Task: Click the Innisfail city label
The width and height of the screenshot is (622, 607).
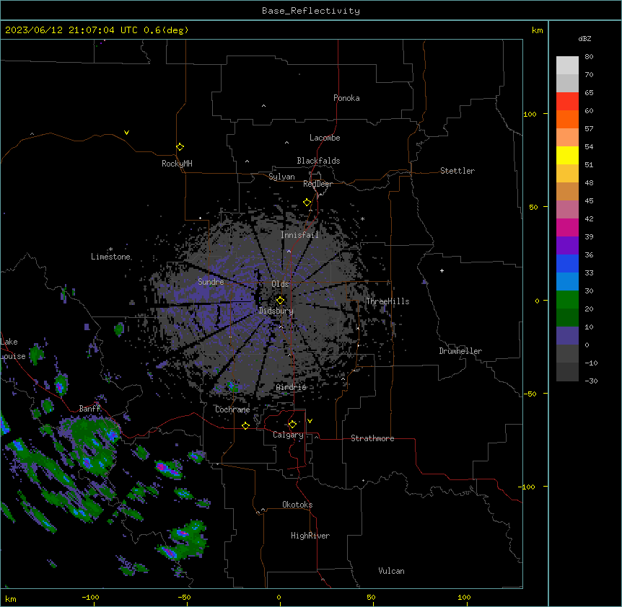Action: click(x=299, y=235)
